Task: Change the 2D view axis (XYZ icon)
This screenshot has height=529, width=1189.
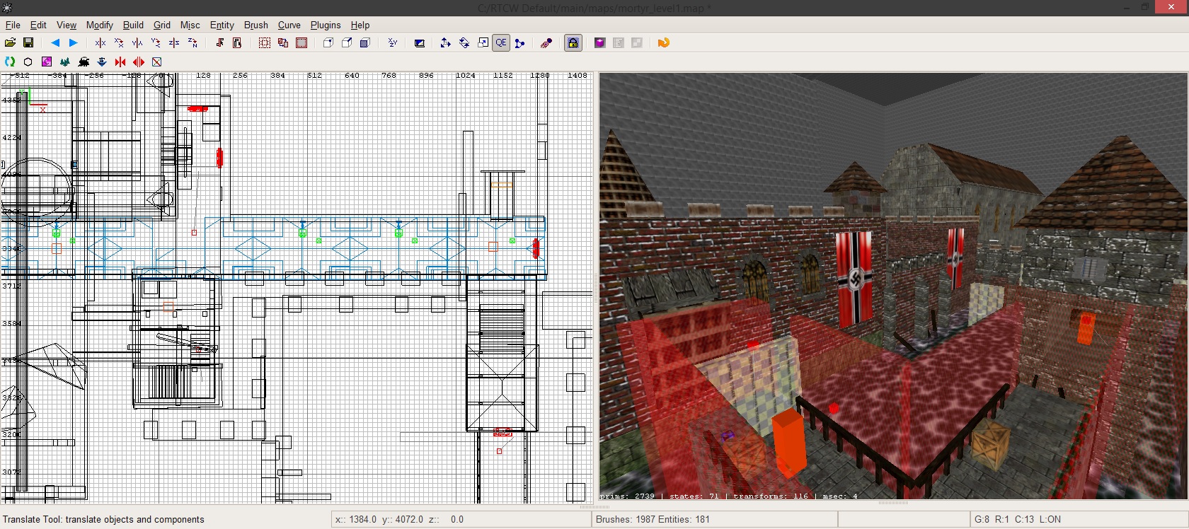Action: (x=392, y=43)
